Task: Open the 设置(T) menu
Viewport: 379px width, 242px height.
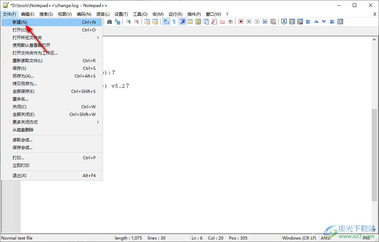Action: click(121, 14)
